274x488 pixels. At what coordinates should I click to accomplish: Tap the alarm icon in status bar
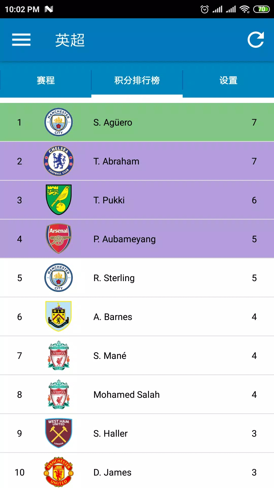click(x=204, y=9)
